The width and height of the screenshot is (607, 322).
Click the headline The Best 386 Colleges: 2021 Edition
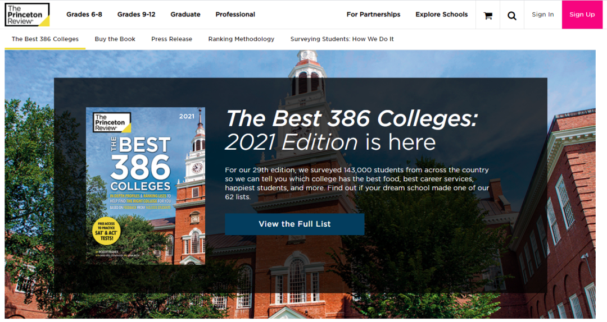[x=351, y=130]
